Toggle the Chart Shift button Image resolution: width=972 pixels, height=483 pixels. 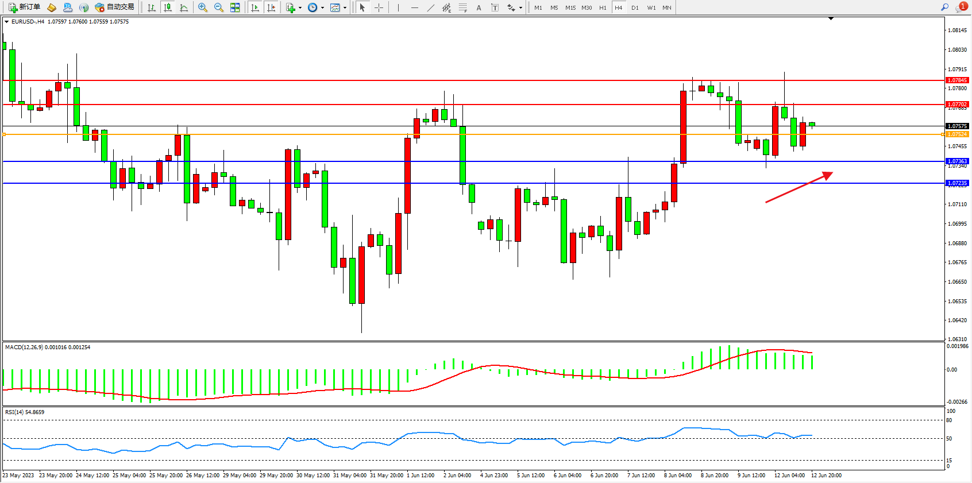pyautogui.click(x=271, y=7)
